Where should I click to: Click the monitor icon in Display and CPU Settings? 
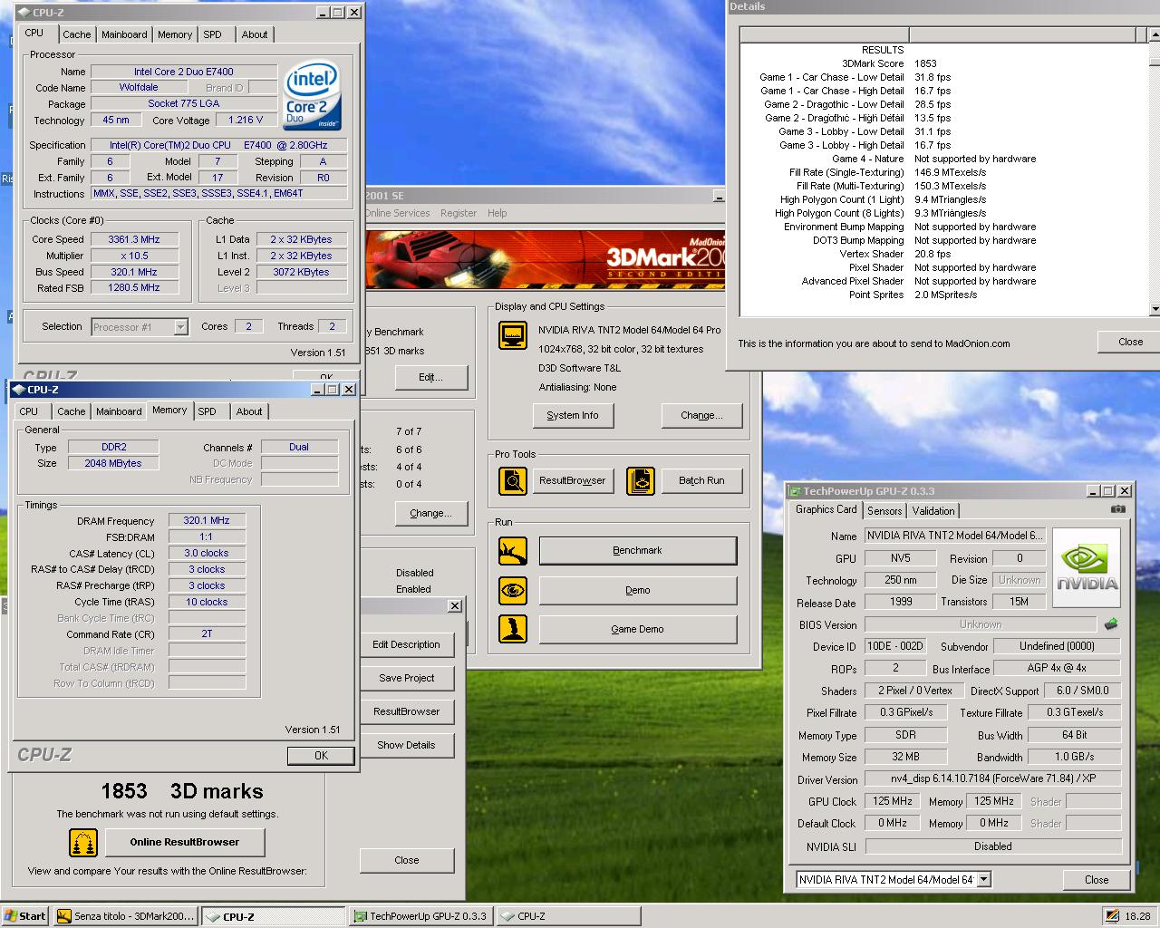(513, 335)
